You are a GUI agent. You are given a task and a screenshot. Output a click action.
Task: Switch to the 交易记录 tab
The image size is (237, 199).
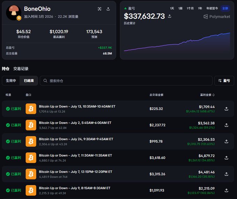[21, 69]
